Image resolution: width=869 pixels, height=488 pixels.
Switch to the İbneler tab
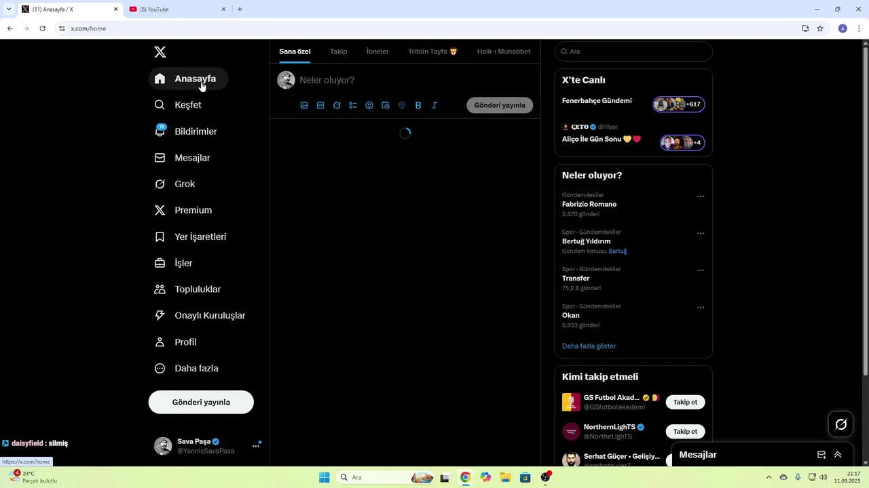[x=377, y=52]
